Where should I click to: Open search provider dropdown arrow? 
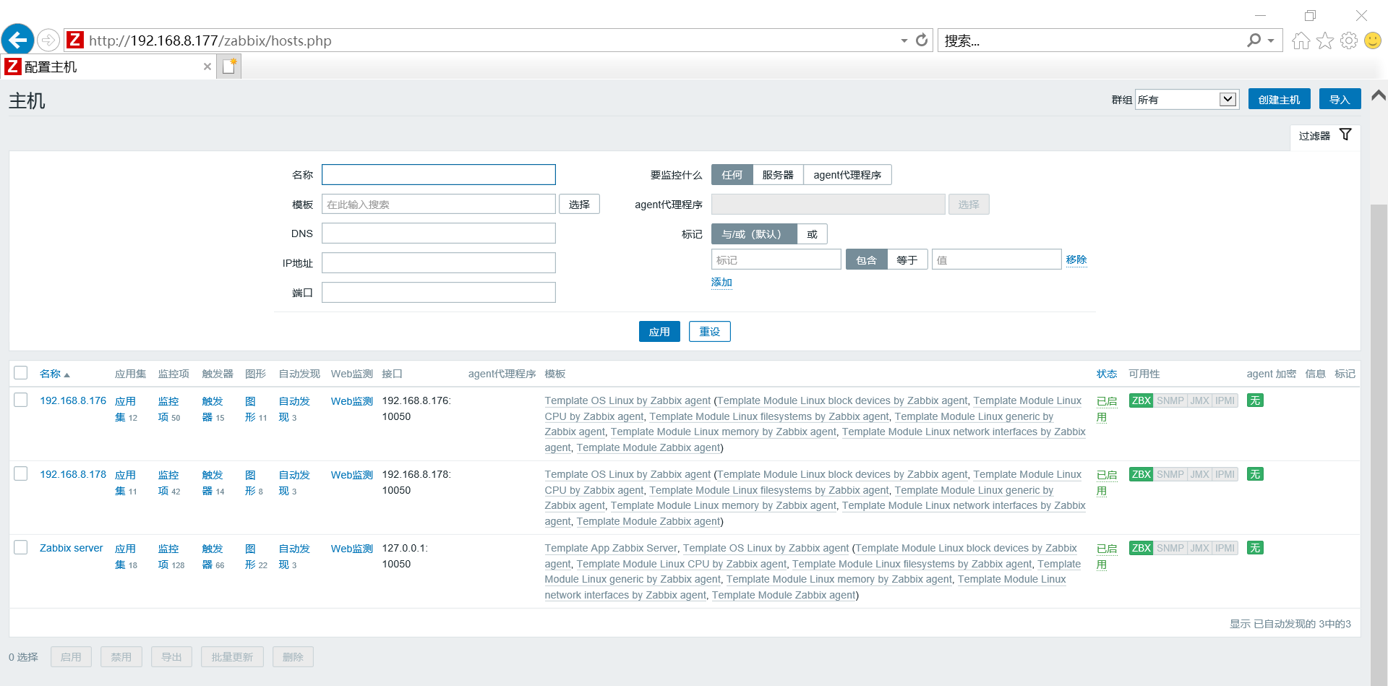[x=1271, y=40]
